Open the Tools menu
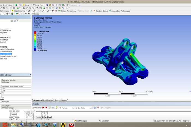Screen dimensions: 191x127 point(5,5)
